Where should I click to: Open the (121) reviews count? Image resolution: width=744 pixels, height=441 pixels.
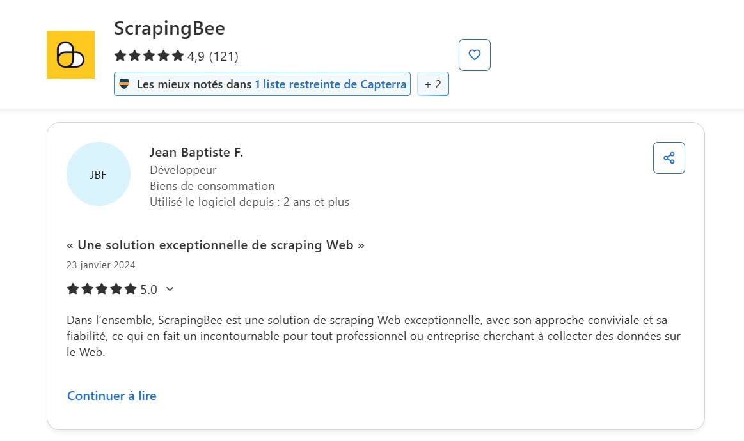point(224,56)
